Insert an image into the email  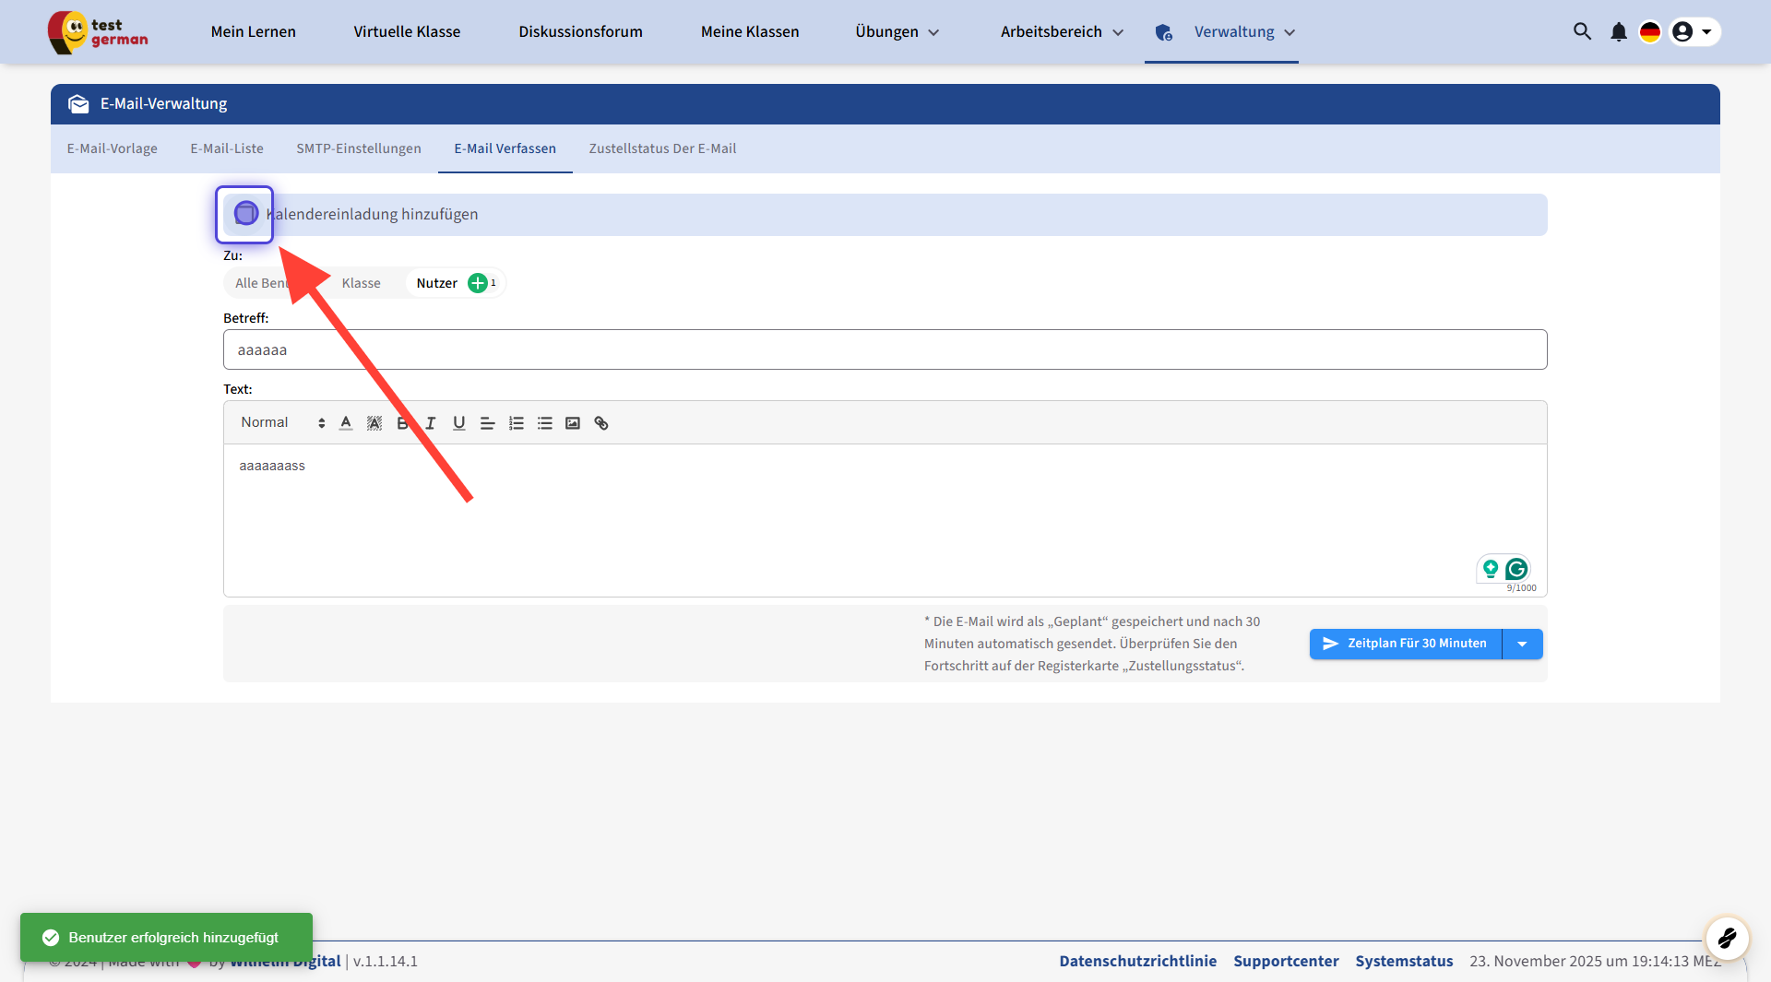(x=573, y=423)
